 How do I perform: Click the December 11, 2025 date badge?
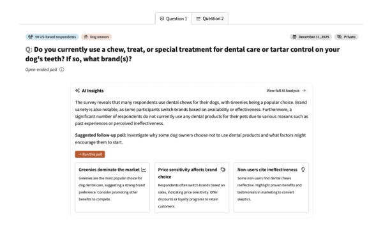pyautogui.click(x=311, y=37)
